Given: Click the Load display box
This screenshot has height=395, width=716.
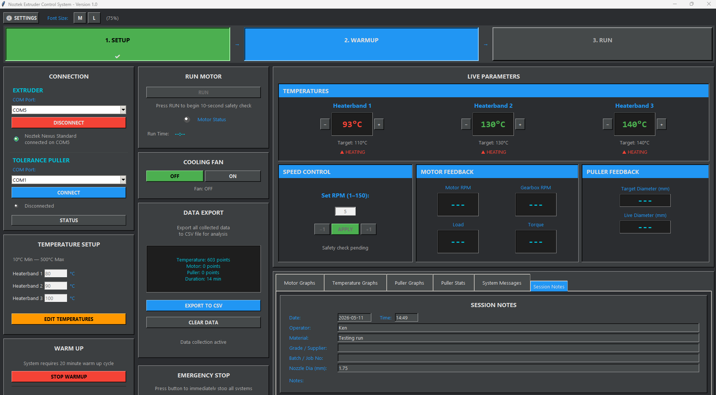Looking at the screenshot, I should [x=458, y=242].
